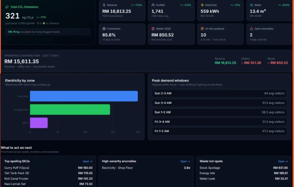Click the down-trend arrow beside -7.2% on Revenue
Screen dimensions: 294x187
[132, 5]
